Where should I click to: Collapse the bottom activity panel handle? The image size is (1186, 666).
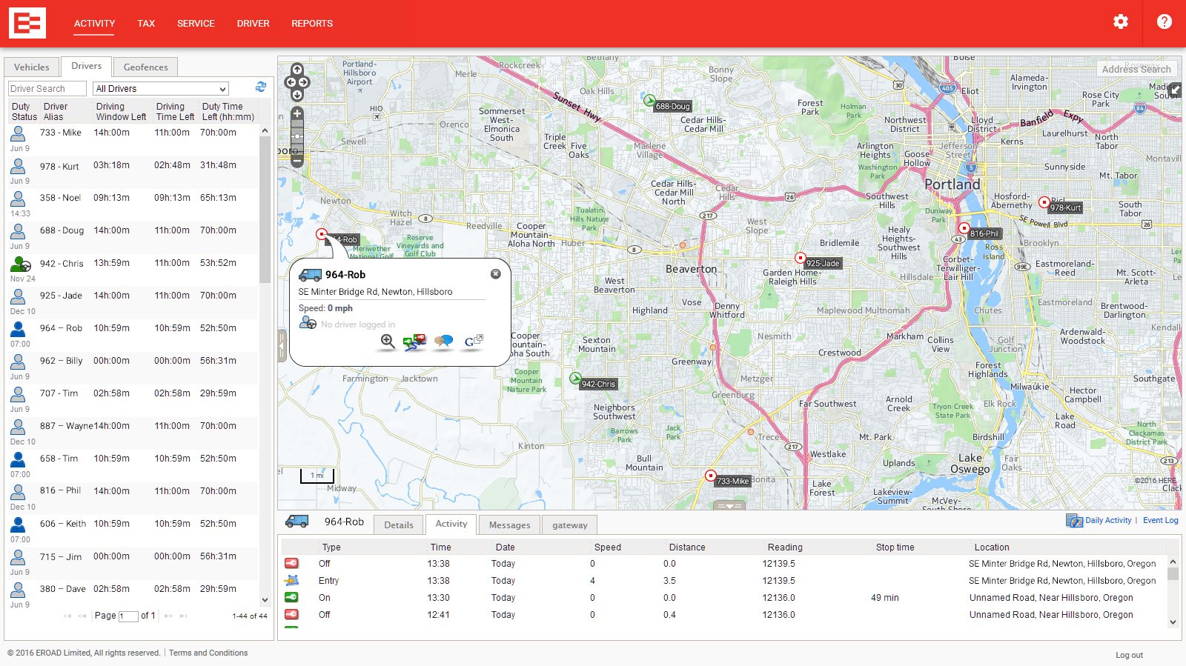(729, 506)
